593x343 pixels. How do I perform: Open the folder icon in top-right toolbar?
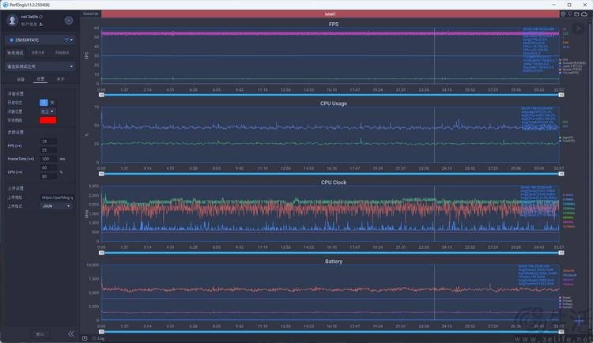[576, 14]
